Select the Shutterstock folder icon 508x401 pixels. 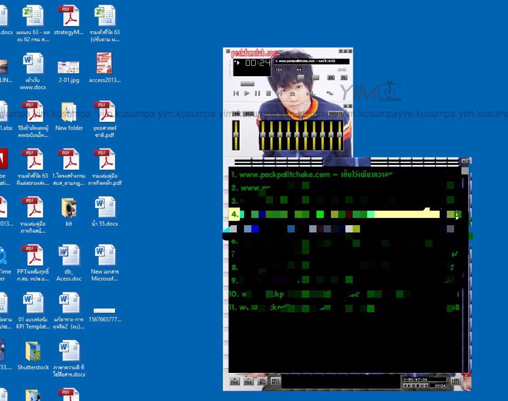pos(33,355)
